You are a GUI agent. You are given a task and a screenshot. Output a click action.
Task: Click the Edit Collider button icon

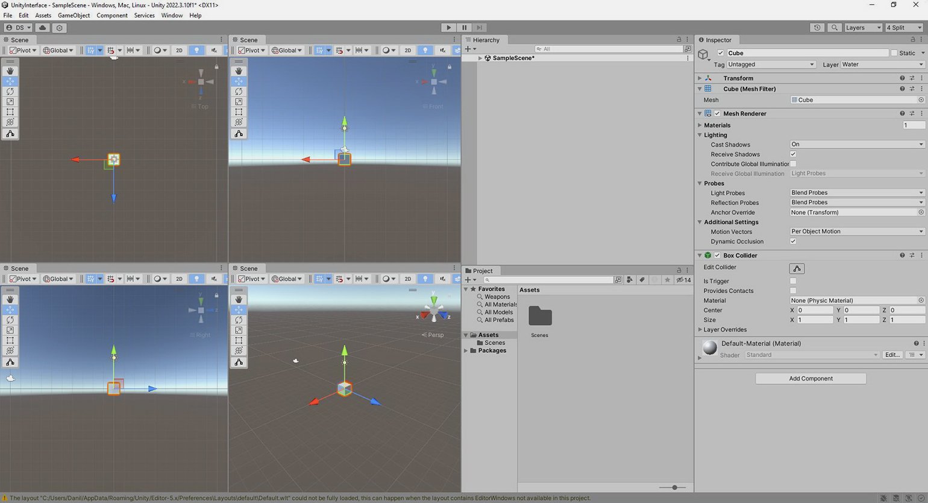tap(797, 268)
